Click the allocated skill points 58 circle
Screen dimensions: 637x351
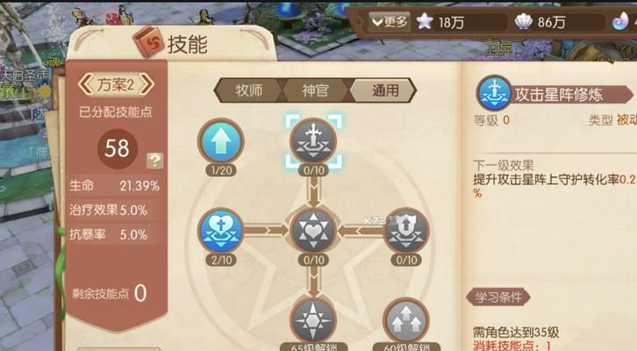coord(117,148)
